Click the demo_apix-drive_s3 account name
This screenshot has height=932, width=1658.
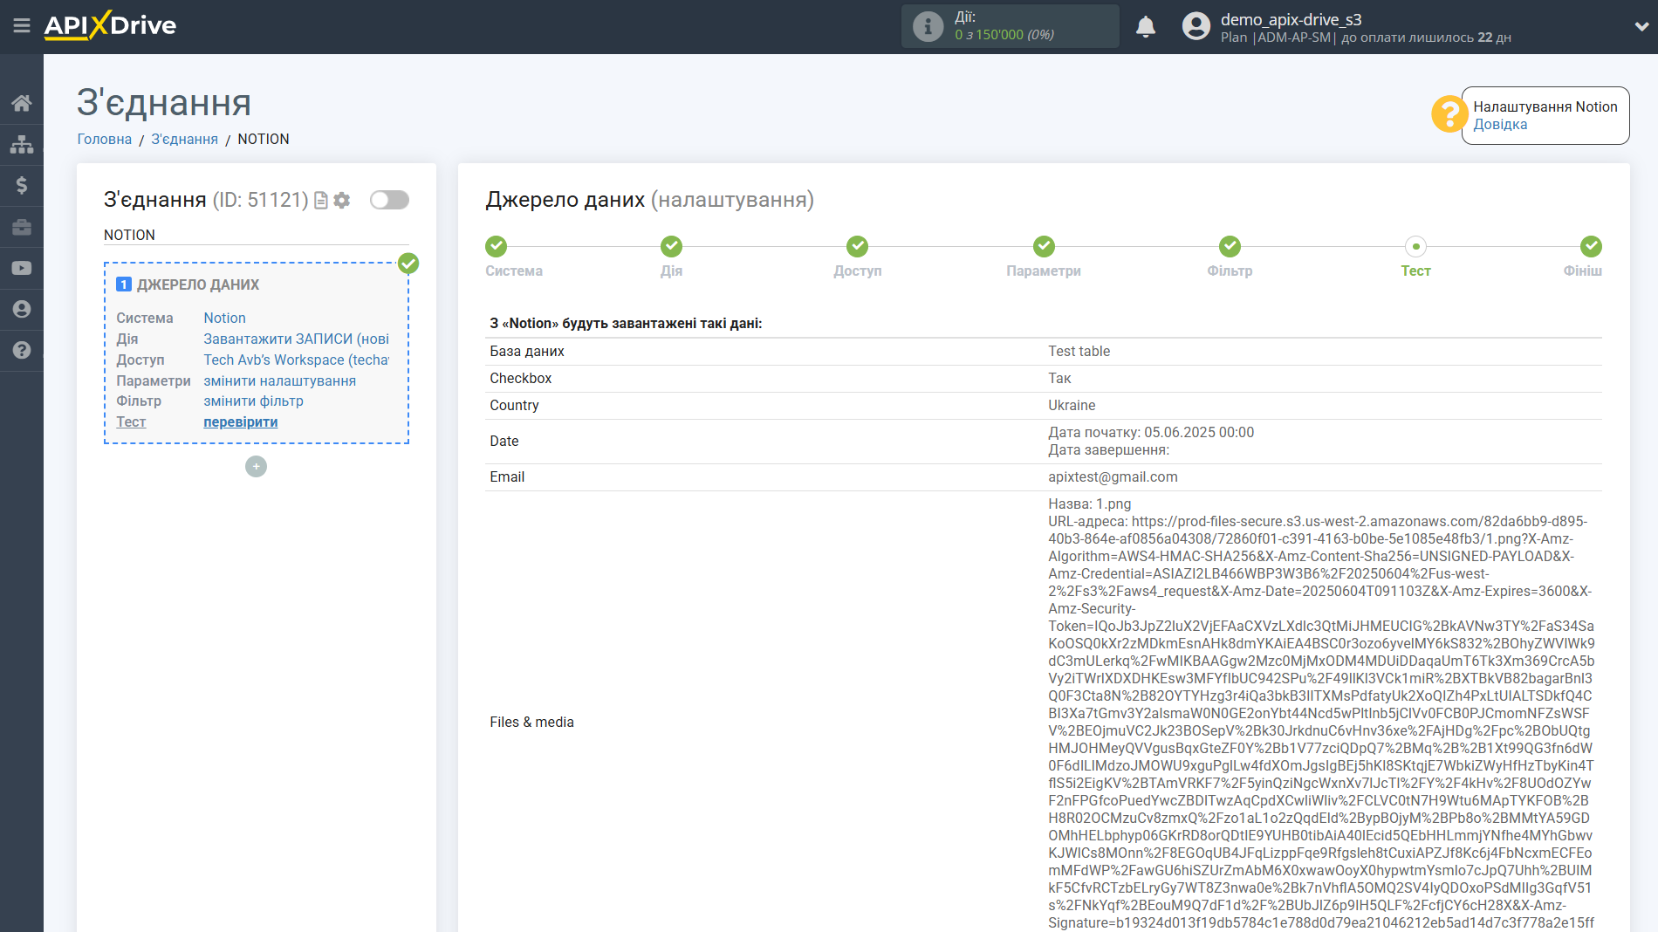tap(1291, 19)
